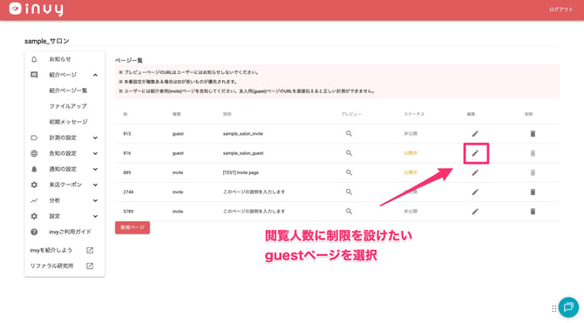Viewport: 584px width, 323px height.
Task: Click the drag-handle dots beside chat widget
Action: [x=553, y=308]
